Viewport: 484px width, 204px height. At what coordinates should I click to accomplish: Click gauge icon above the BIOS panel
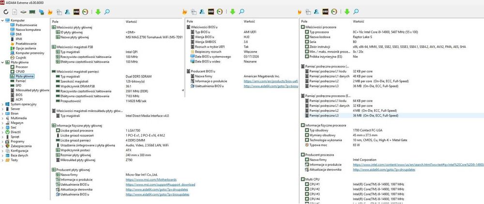[x=220, y=12]
